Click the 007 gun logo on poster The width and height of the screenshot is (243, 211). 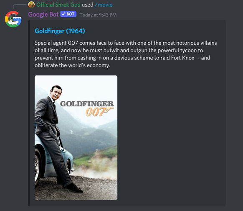[x=99, y=112]
